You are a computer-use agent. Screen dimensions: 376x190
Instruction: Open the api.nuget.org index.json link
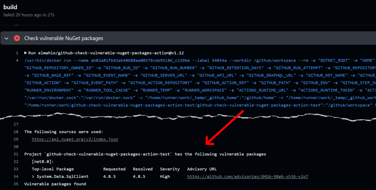tap(75, 139)
